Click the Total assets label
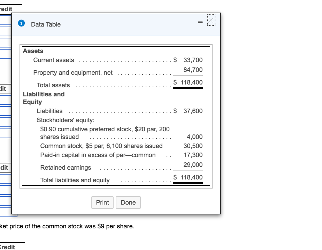 pos(53,85)
